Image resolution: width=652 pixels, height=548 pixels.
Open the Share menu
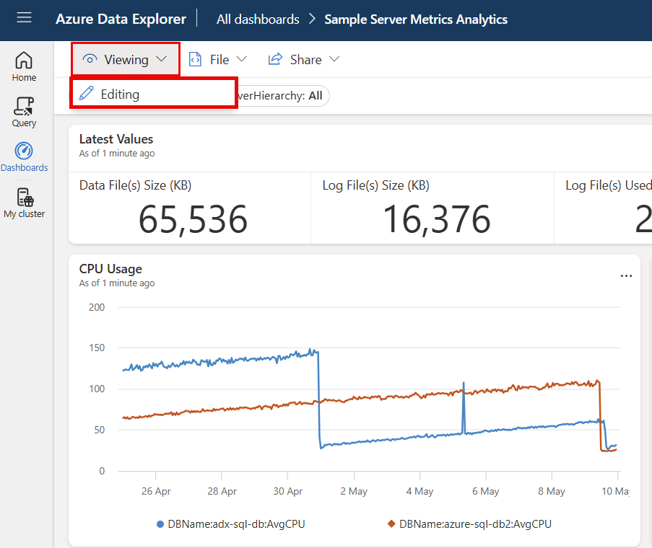304,59
